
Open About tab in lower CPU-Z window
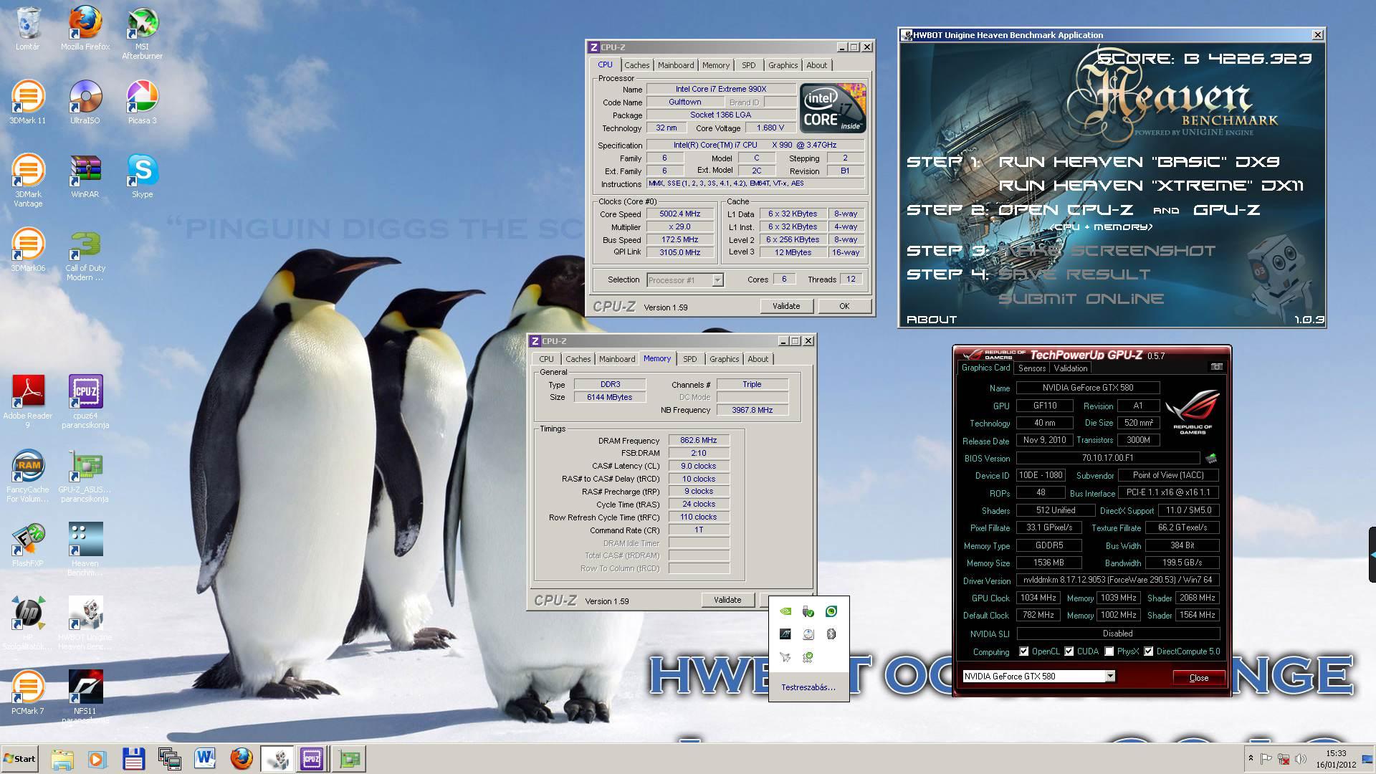coord(758,359)
